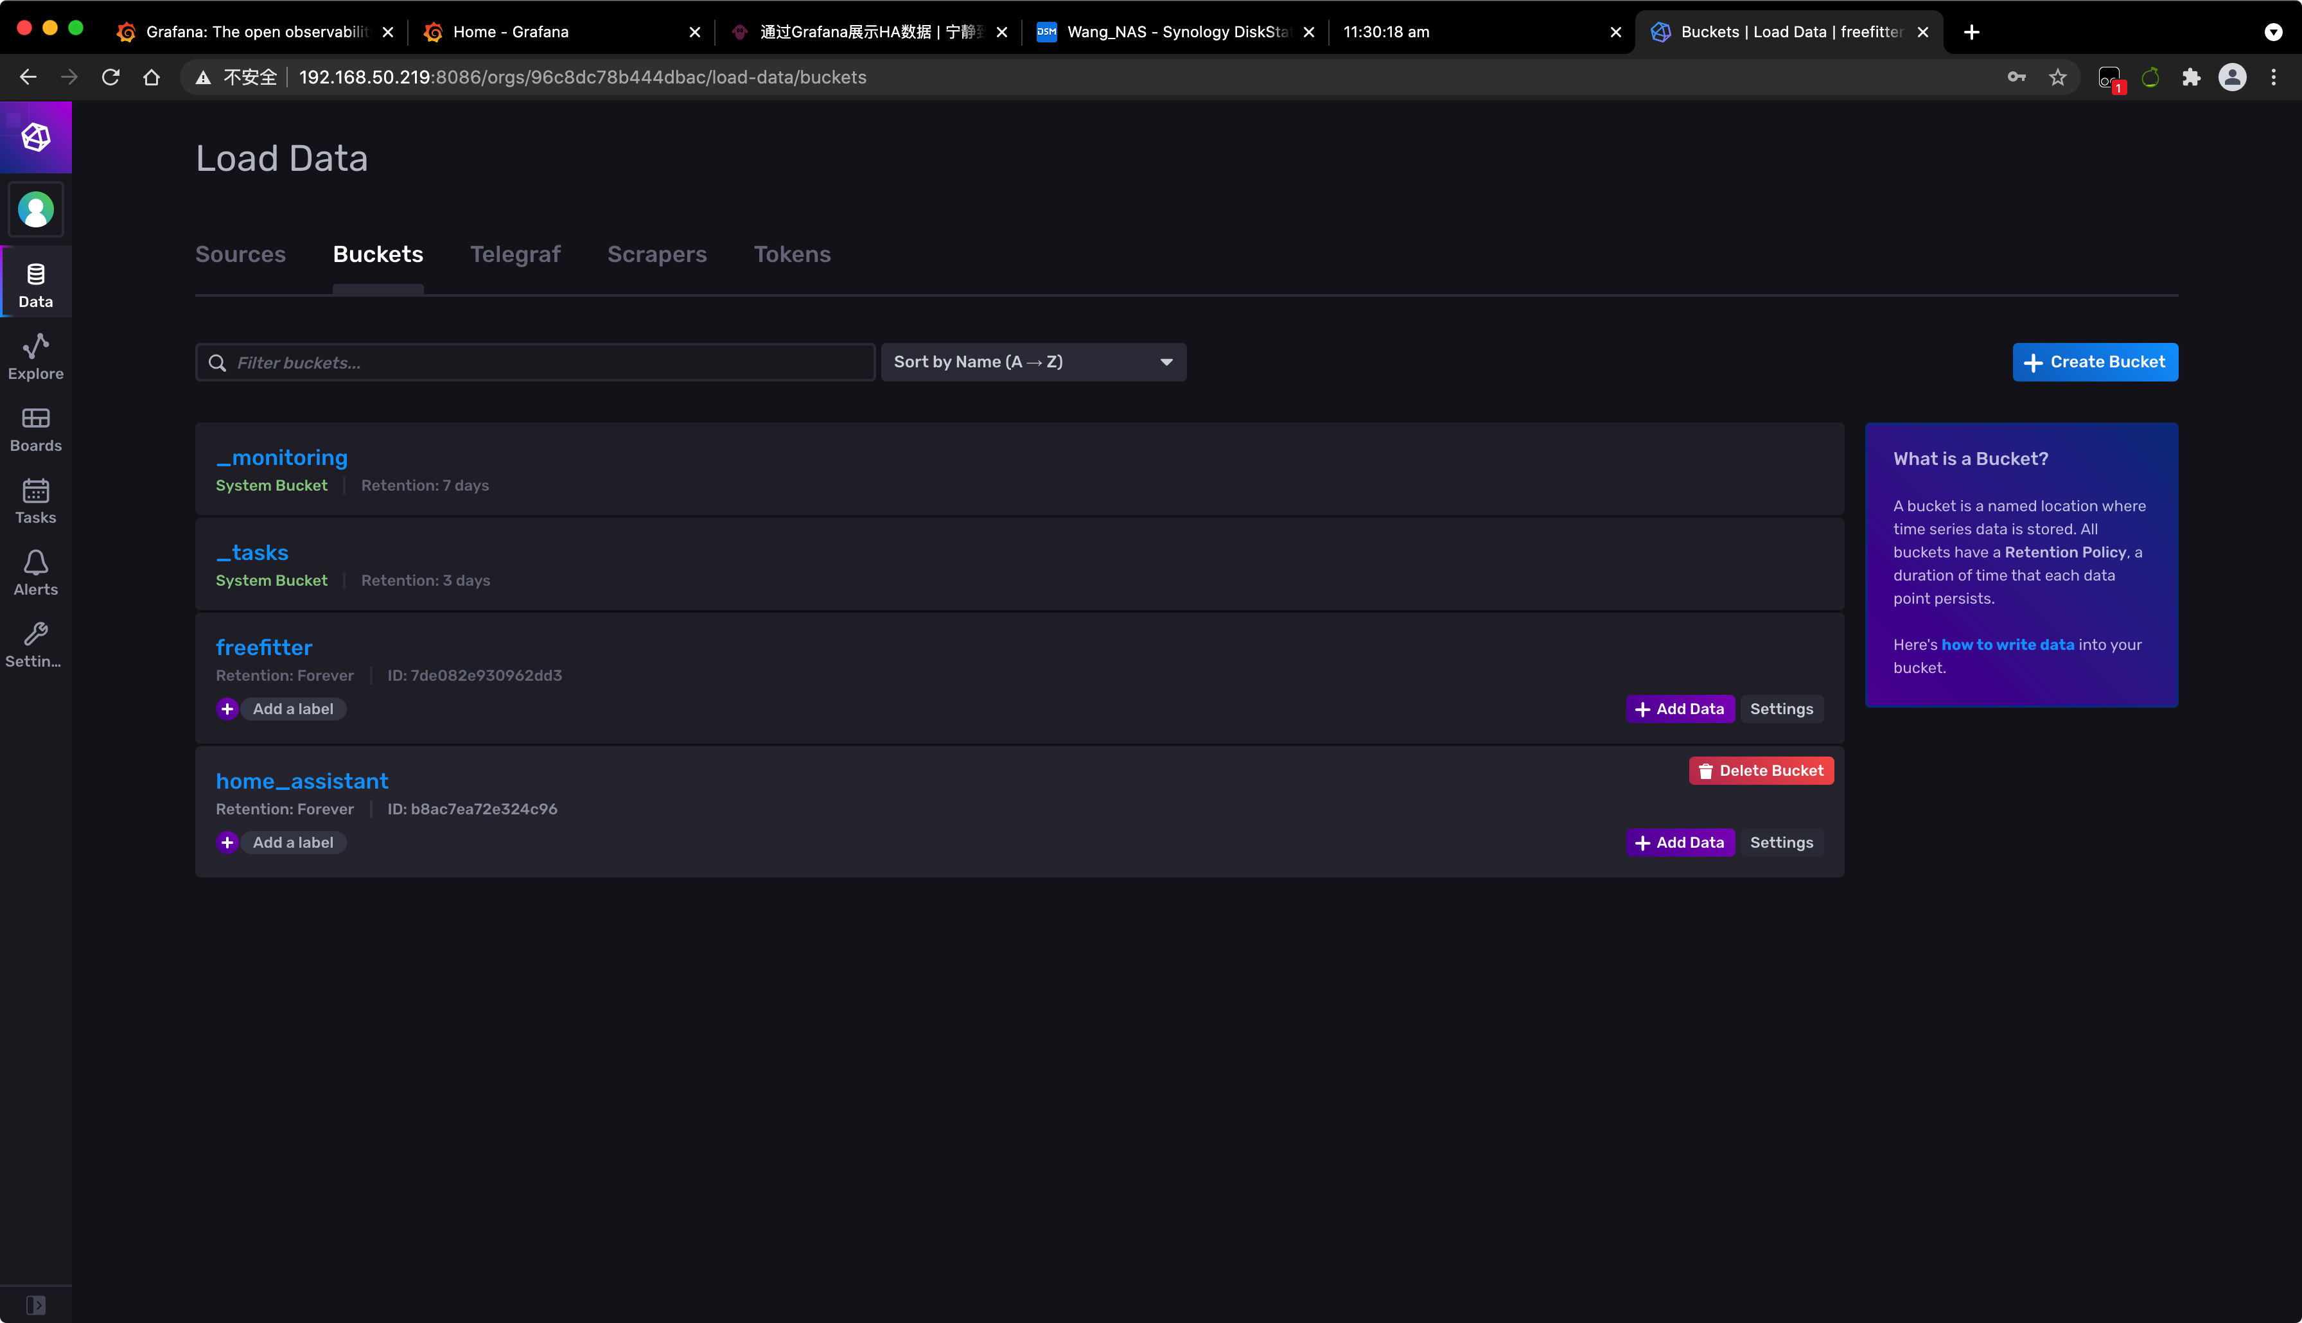This screenshot has height=1323, width=2302.
Task: Click Add a label on home_assistant
Action: (292, 843)
